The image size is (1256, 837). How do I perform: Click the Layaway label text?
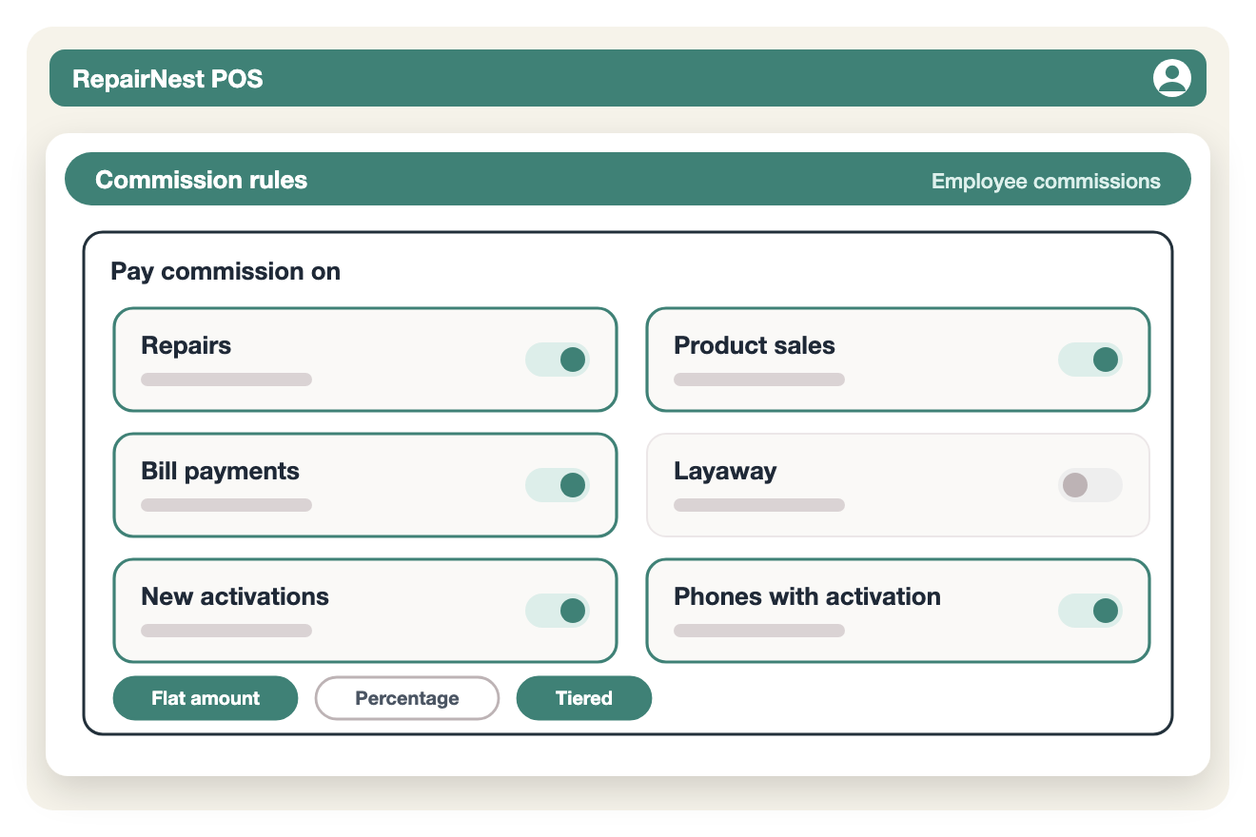pyautogui.click(x=725, y=472)
